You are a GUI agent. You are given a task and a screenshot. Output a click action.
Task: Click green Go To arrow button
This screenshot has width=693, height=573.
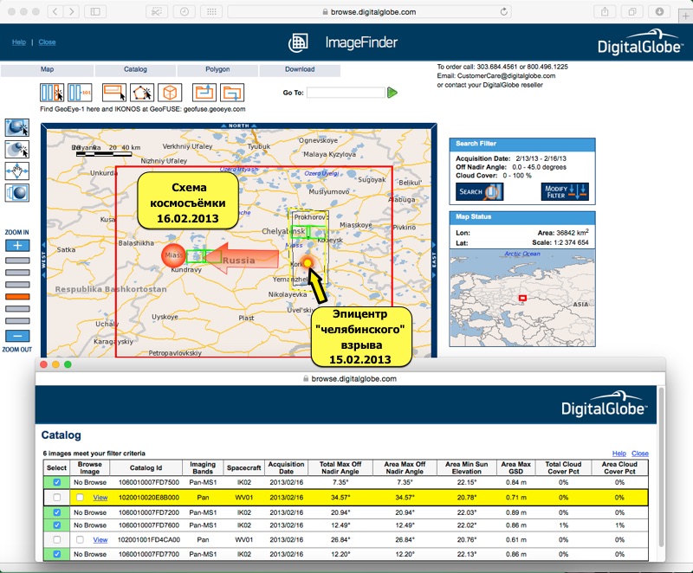pyautogui.click(x=392, y=93)
